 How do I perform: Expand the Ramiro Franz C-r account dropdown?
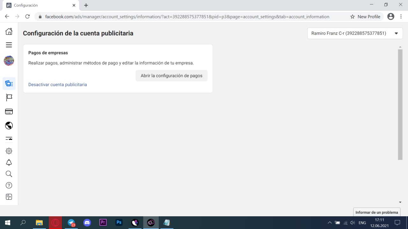(x=355, y=33)
